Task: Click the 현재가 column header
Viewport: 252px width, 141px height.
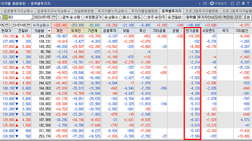Action: click(x=6, y=31)
